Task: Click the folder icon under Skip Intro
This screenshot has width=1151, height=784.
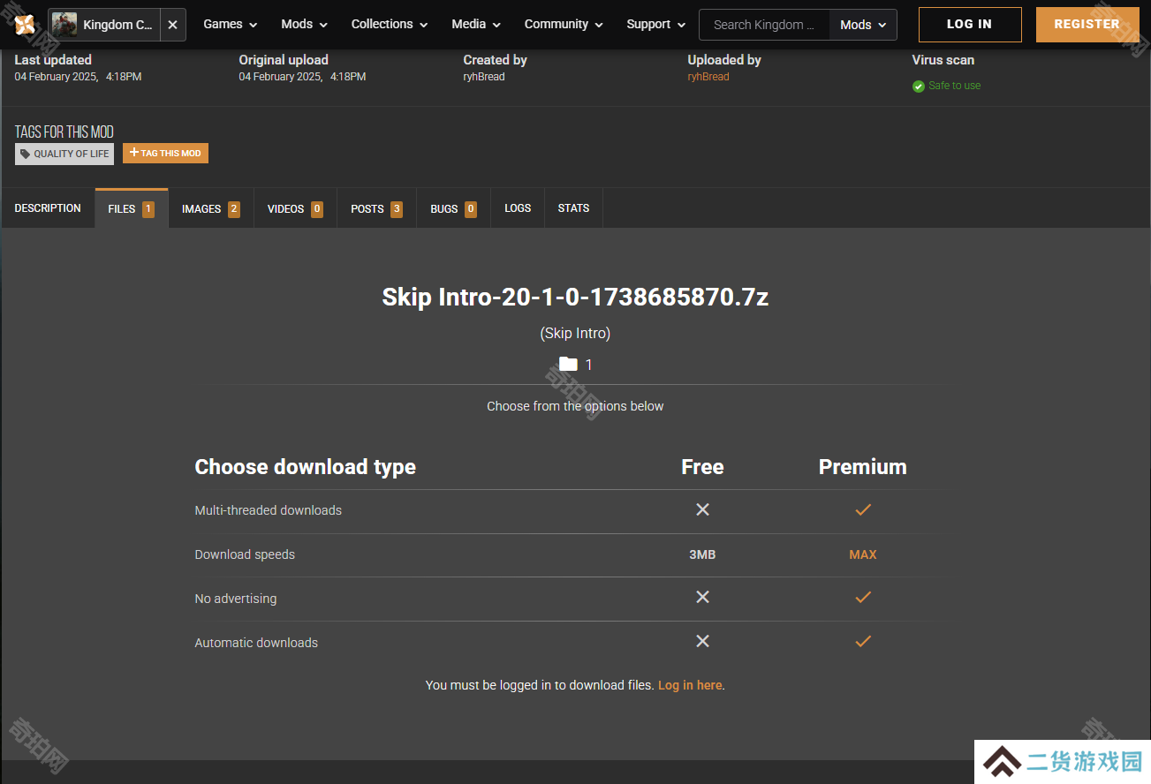Action: click(x=568, y=364)
